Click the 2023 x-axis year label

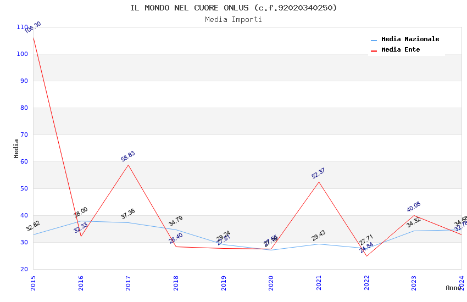414,283
